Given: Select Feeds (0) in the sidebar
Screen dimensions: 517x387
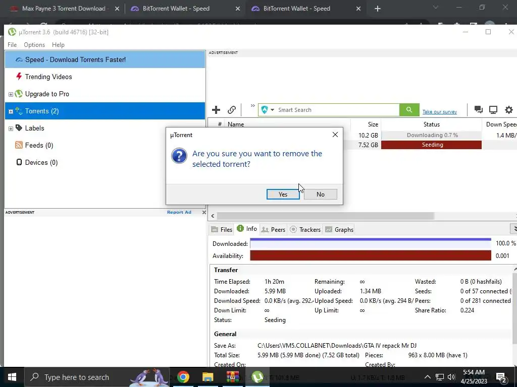Looking at the screenshot, I should pos(105,145).
